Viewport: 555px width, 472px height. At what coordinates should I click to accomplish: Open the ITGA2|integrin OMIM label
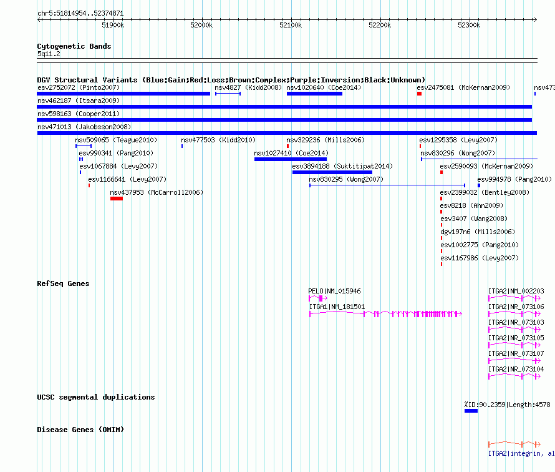pyautogui.click(x=521, y=453)
